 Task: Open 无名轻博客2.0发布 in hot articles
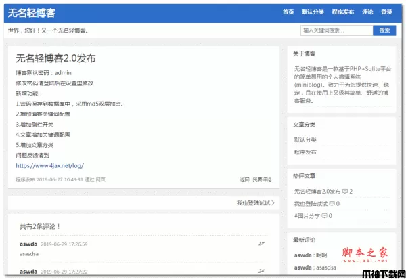tap(317, 192)
